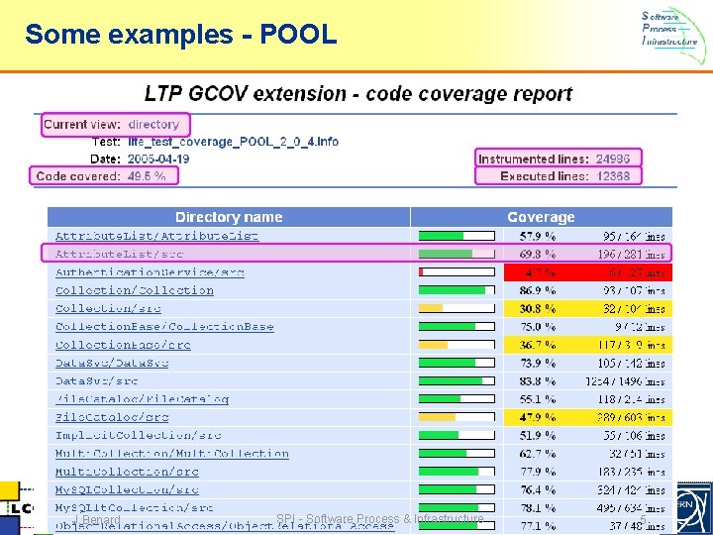Click the yellow coverage bar for FileCatalog/src
The height and width of the screenshot is (535, 713).
pos(457,417)
